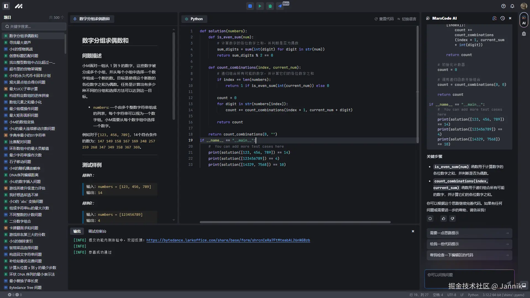The width and height of the screenshot is (530, 298).
Task: Regenerate the AI response with the refresh icon
Action: pos(430,219)
